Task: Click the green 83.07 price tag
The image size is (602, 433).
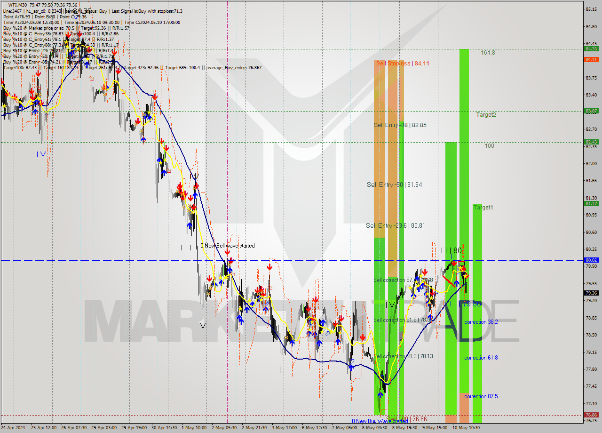Action: click(x=591, y=111)
